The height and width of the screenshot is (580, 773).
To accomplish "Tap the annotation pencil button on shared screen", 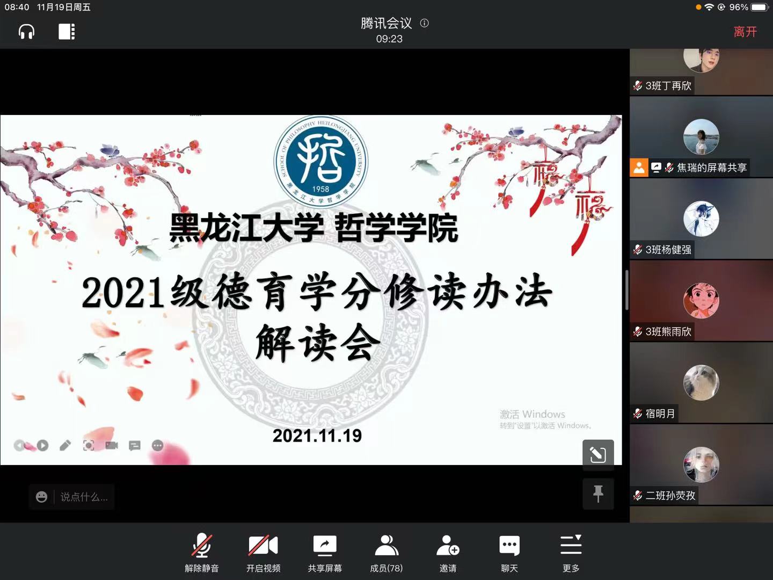I will [x=598, y=455].
